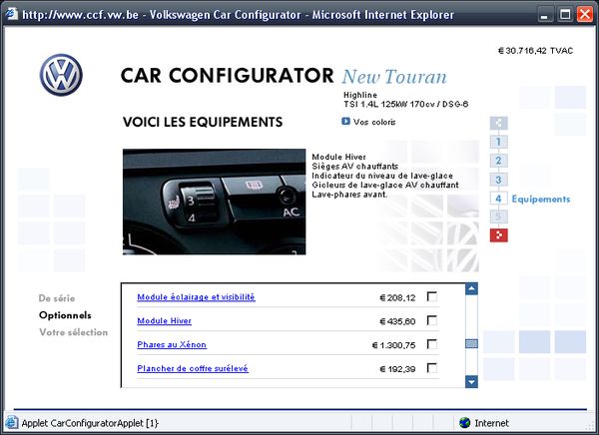The height and width of the screenshot is (435, 599).
Task: Click the Module Hiver preview image
Action: coord(215,203)
